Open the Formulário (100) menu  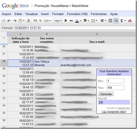pos(77,14)
